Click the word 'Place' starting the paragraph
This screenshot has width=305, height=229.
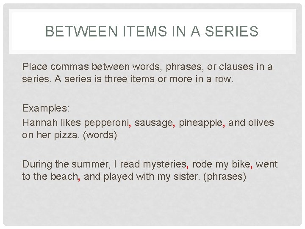(35, 67)
